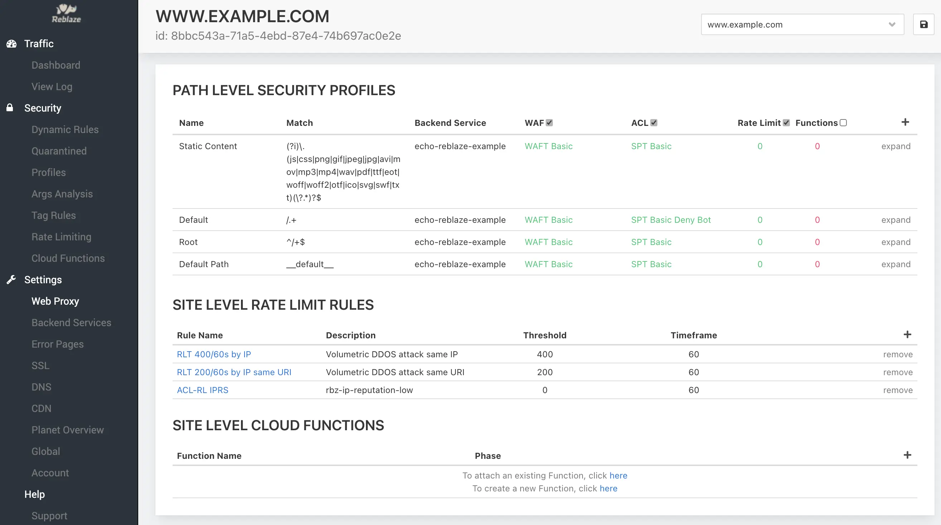Viewport: 941px width, 525px height.
Task: Toggle the WAF column checkbox
Action: click(549, 123)
